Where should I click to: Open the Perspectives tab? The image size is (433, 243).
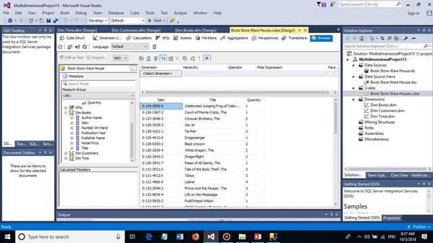[x=265, y=38]
